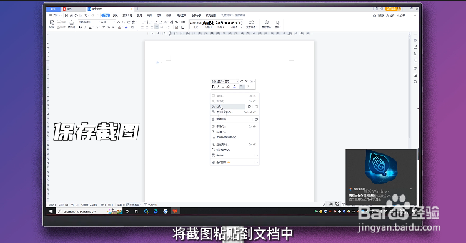Open the Text Tools icon in ribbon
The height and width of the screenshot is (243, 466).
coord(251,22)
